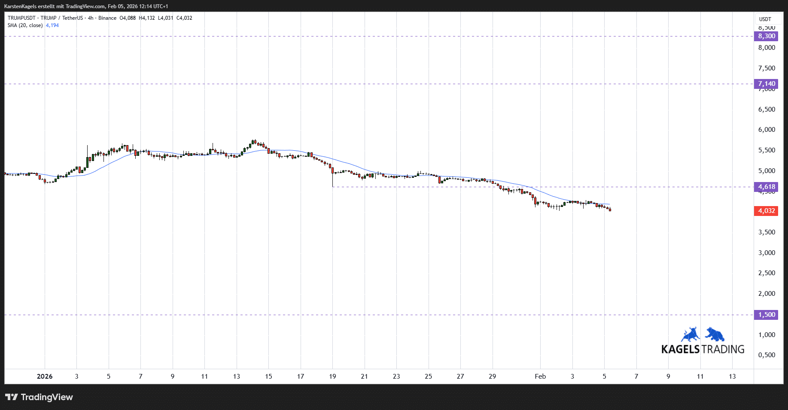The height and width of the screenshot is (410, 788).
Task: Click the 4h interval in chart legend
Action: coord(91,18)
